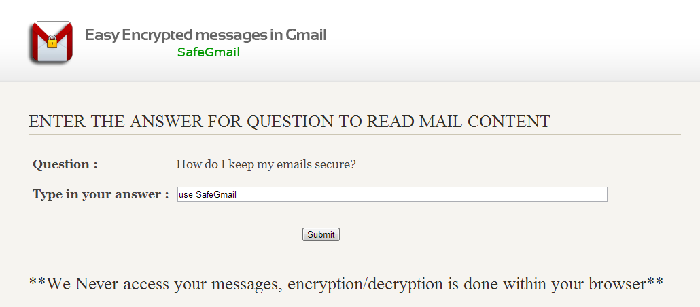Click the "We Never access your messages" disclaimer
The height and width of the screenshot is (307, 700).
[346, 283]
